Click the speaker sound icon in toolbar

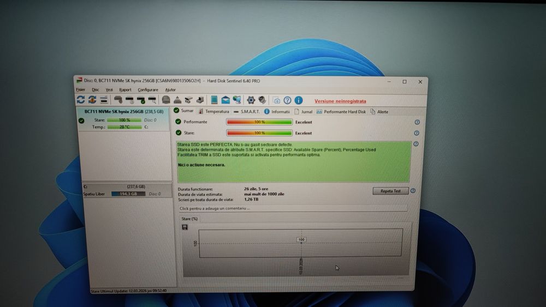[x=262, y=100]
